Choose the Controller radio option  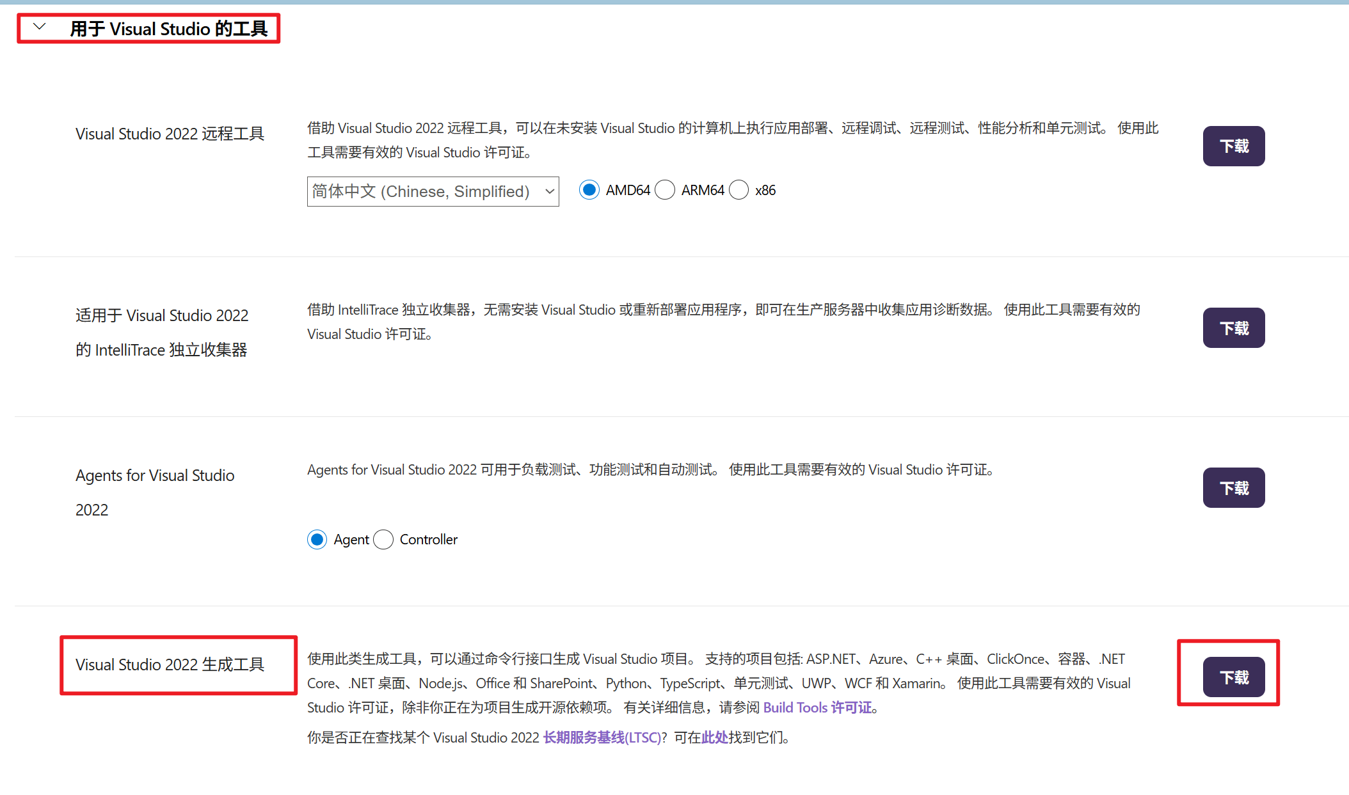click(x=383, y=539)
